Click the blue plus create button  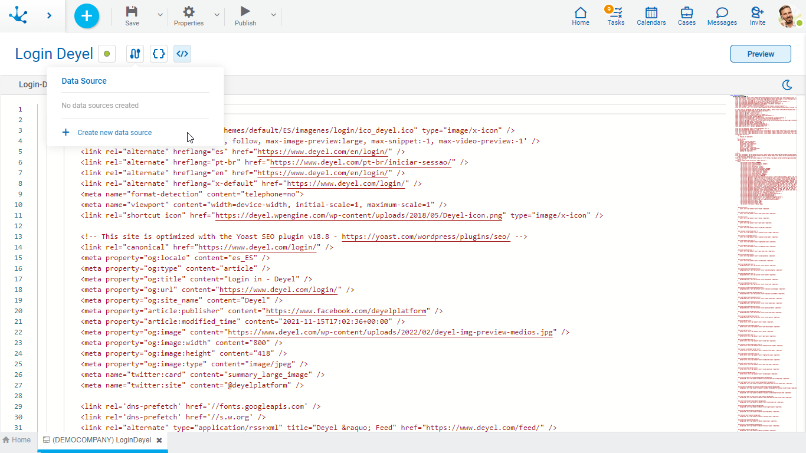pyautogui.click(x=87, y=15)
